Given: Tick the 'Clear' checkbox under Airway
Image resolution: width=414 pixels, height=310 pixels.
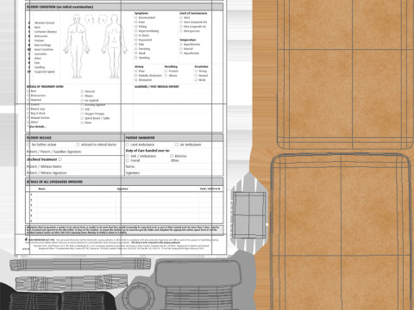Looking at the screenshot, I should pyautogui.click(x=136, y=71).
